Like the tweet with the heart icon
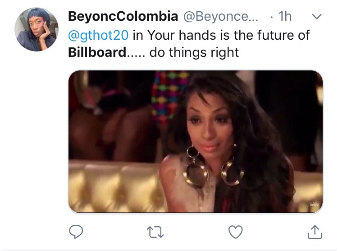Image resolution: width=338 pixels, height=251 pixels. (234, 232)
